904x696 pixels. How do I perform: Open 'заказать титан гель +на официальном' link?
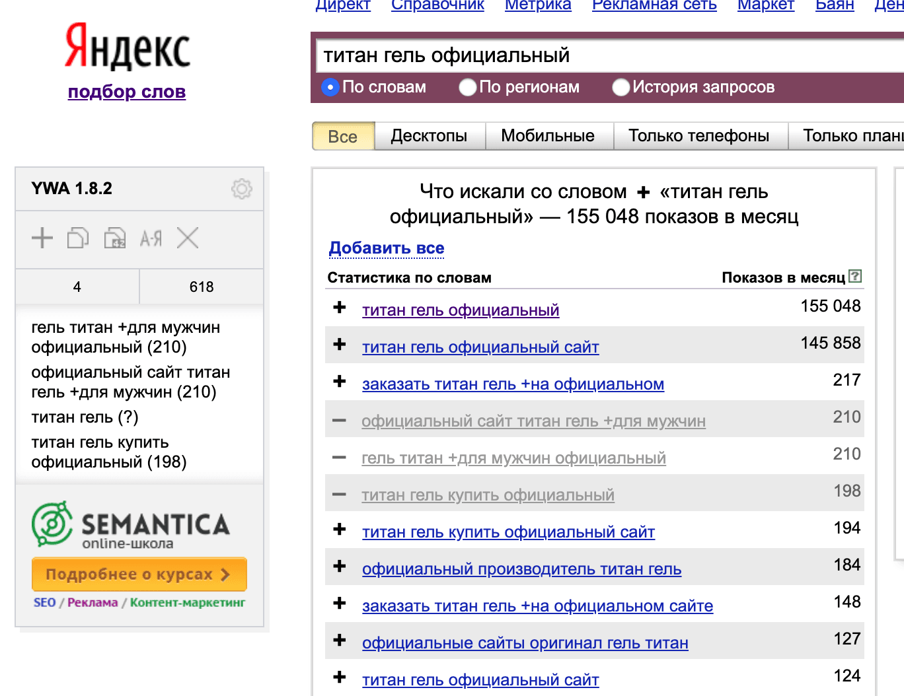(x=513, y=384)
